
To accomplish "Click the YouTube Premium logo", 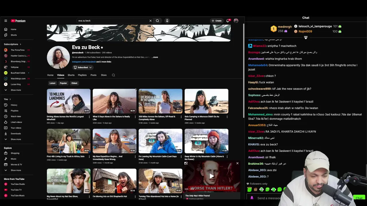I will 18,21.
